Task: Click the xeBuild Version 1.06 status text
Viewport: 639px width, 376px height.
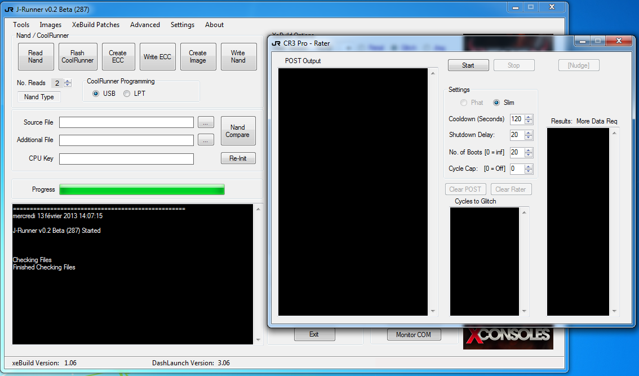Action: click(x=45, y=363)
